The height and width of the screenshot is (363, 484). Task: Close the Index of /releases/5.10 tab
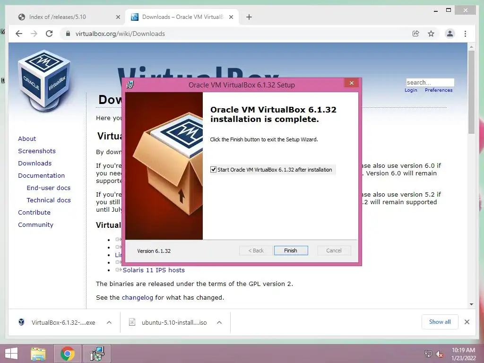[118, 17]
